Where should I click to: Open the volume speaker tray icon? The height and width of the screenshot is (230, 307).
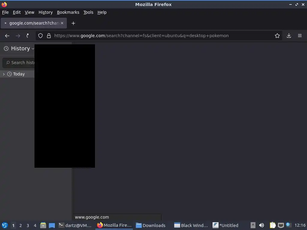point(261,225)
